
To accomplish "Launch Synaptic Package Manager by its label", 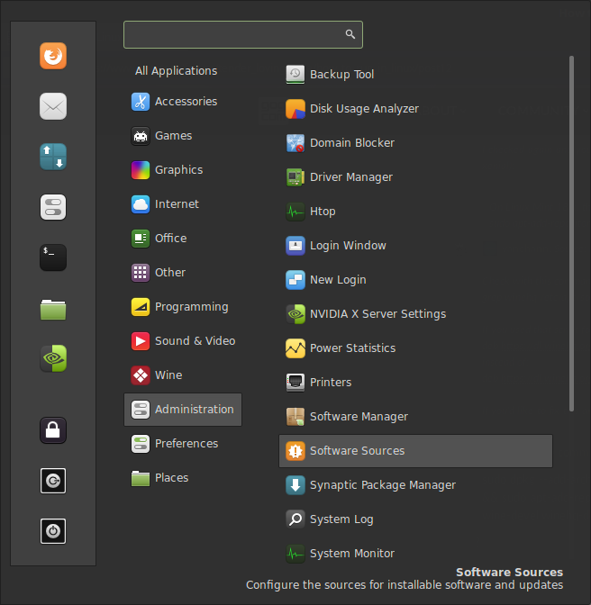I will pos(383,485).
